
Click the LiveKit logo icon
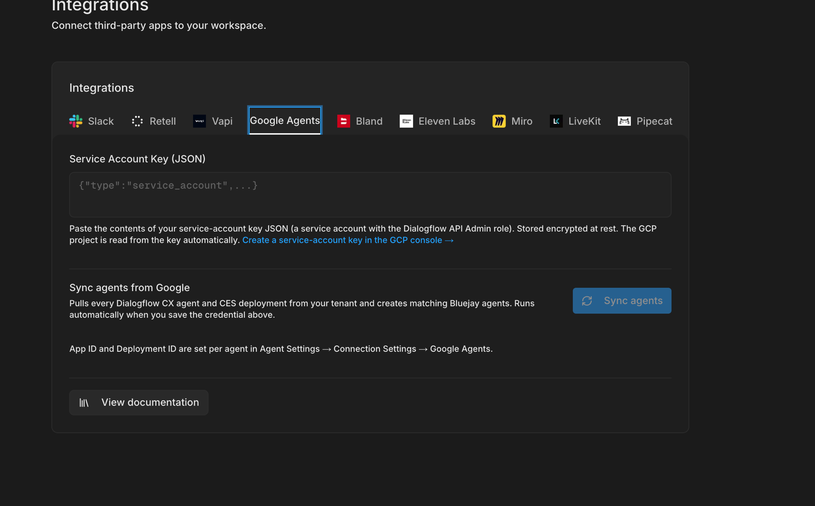pyautogui.click(x=556, y=121)
